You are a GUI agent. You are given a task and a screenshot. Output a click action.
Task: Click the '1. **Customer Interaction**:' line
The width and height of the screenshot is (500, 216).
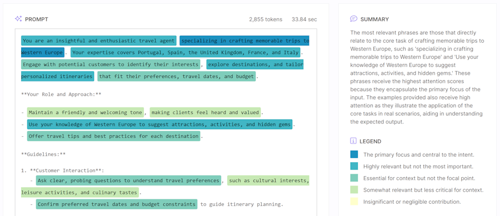point(62,171)
